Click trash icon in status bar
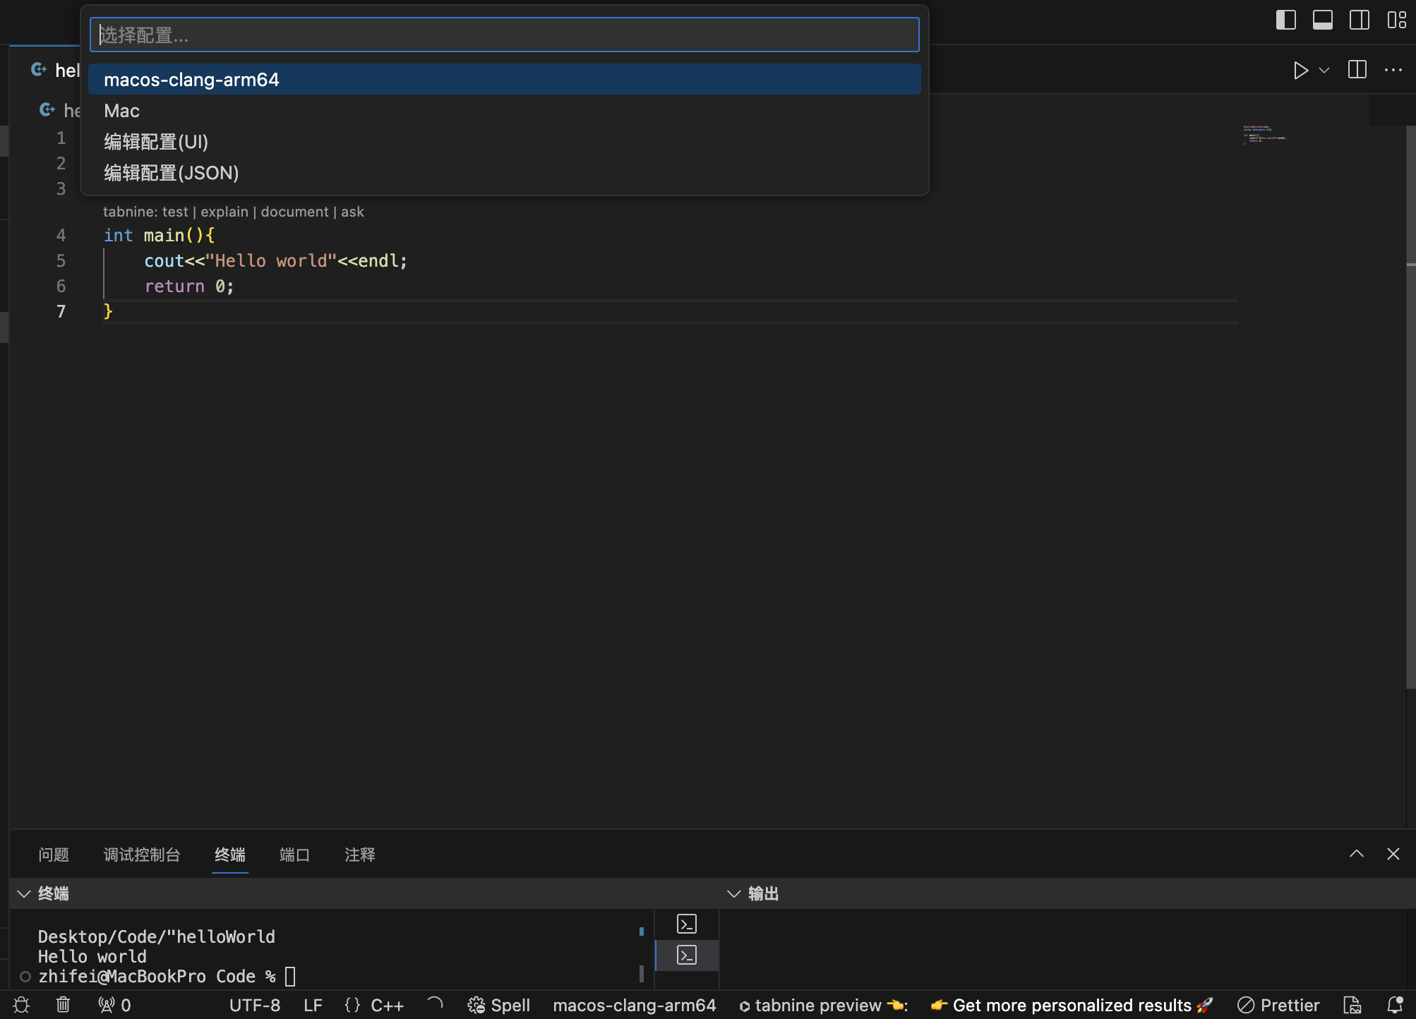Screen dimensions: 1416x1019 (63, 1005)
